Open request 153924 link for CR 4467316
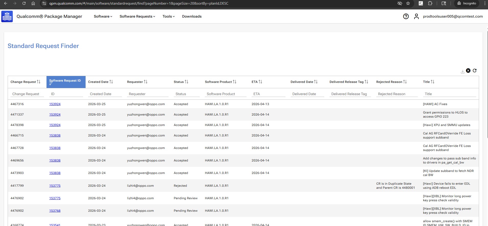The image size is (488, 226). click(55, 104)
